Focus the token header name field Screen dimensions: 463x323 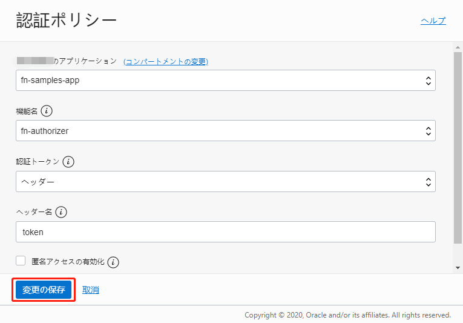coord(225,231)
